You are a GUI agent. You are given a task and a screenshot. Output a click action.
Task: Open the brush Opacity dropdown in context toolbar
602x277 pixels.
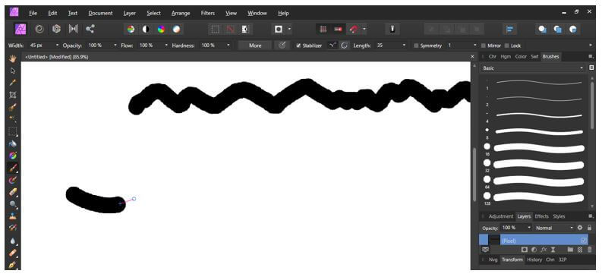point(115,46)
